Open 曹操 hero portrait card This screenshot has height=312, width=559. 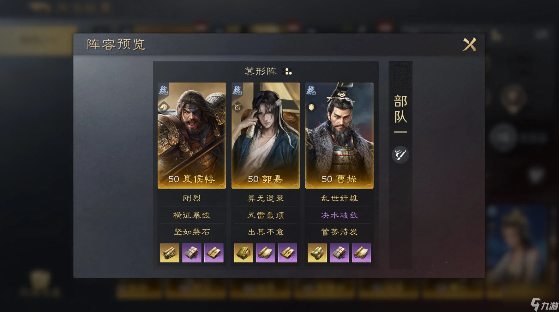pyautogui.click(x=340, y=135)
